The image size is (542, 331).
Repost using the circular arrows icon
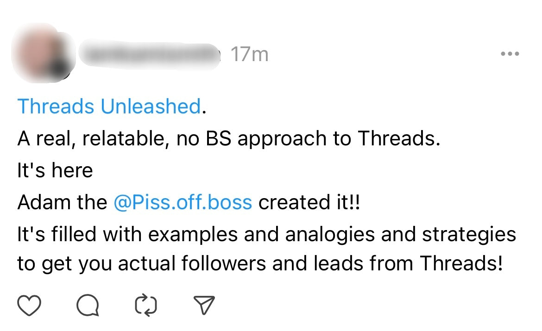[145, 306]
